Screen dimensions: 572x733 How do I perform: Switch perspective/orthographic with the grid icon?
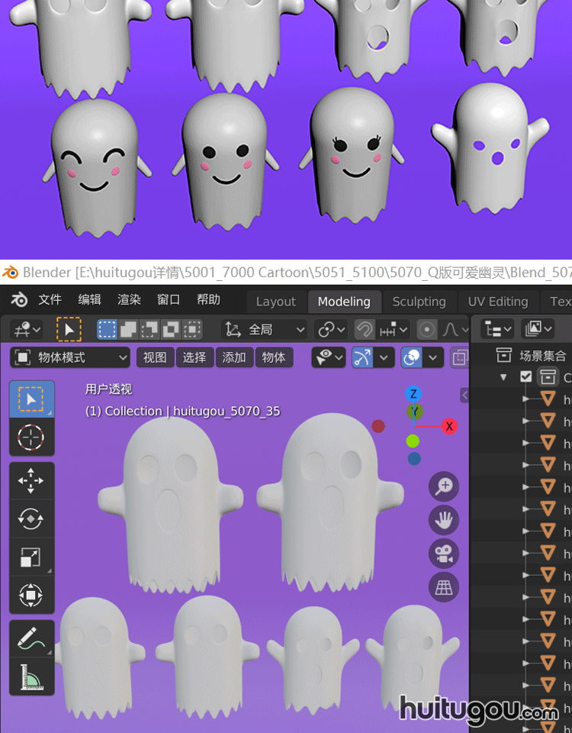(x=444, y=587)
